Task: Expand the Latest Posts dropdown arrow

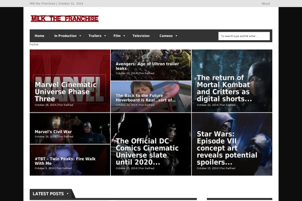Action: tap(67, 193)
